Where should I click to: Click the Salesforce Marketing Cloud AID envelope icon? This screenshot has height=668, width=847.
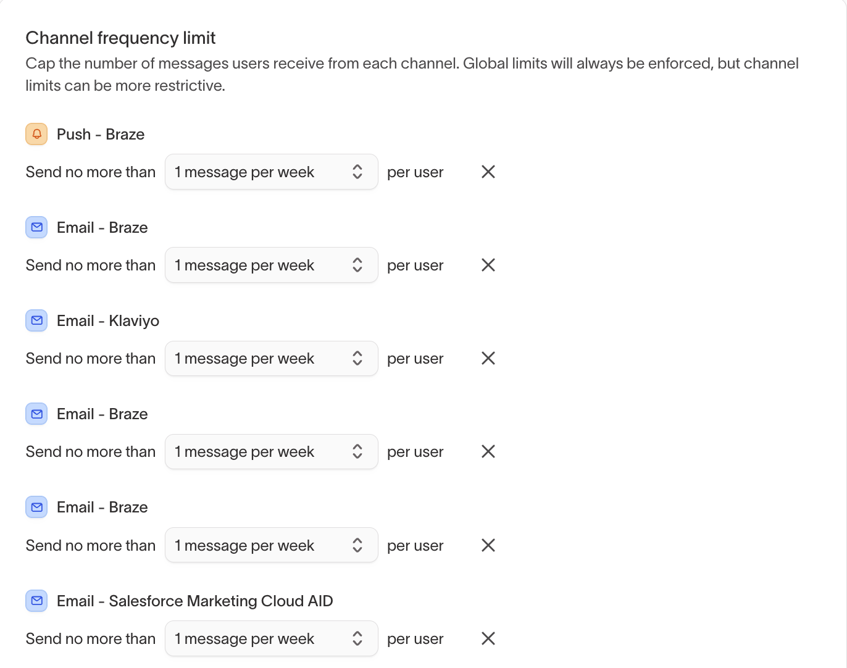36,601
